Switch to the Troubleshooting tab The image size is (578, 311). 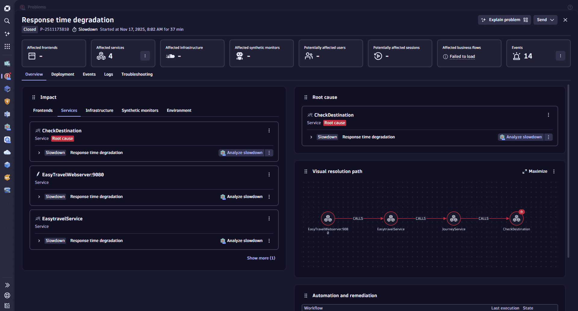point(137,74)
